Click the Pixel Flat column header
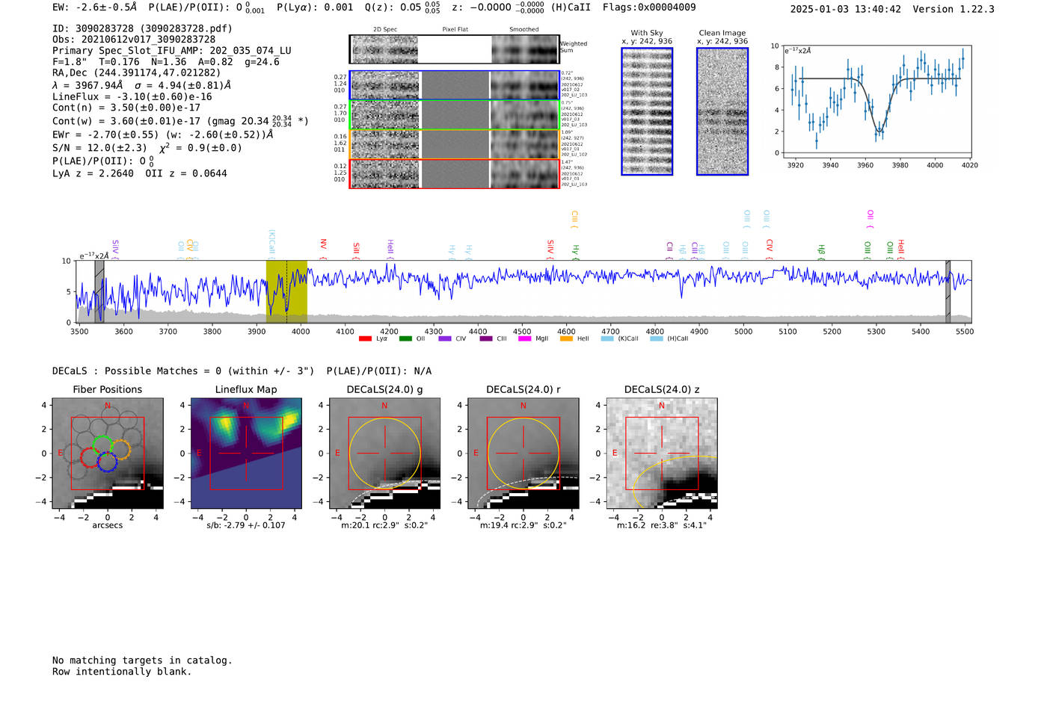 point(455,30)
